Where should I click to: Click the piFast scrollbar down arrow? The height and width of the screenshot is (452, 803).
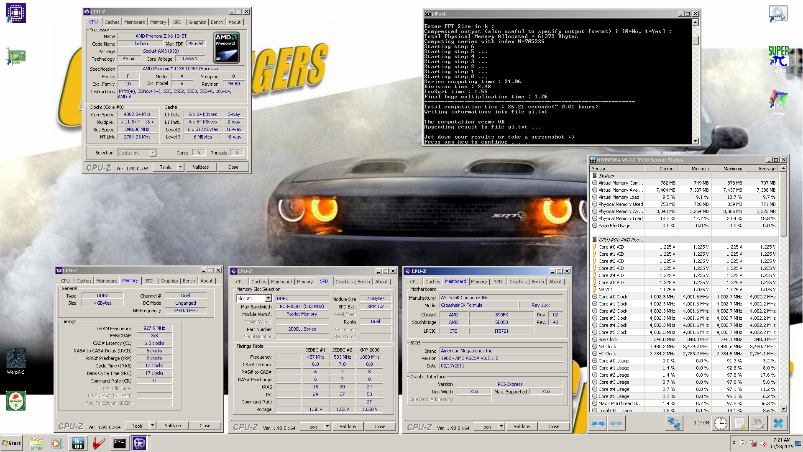696,141
